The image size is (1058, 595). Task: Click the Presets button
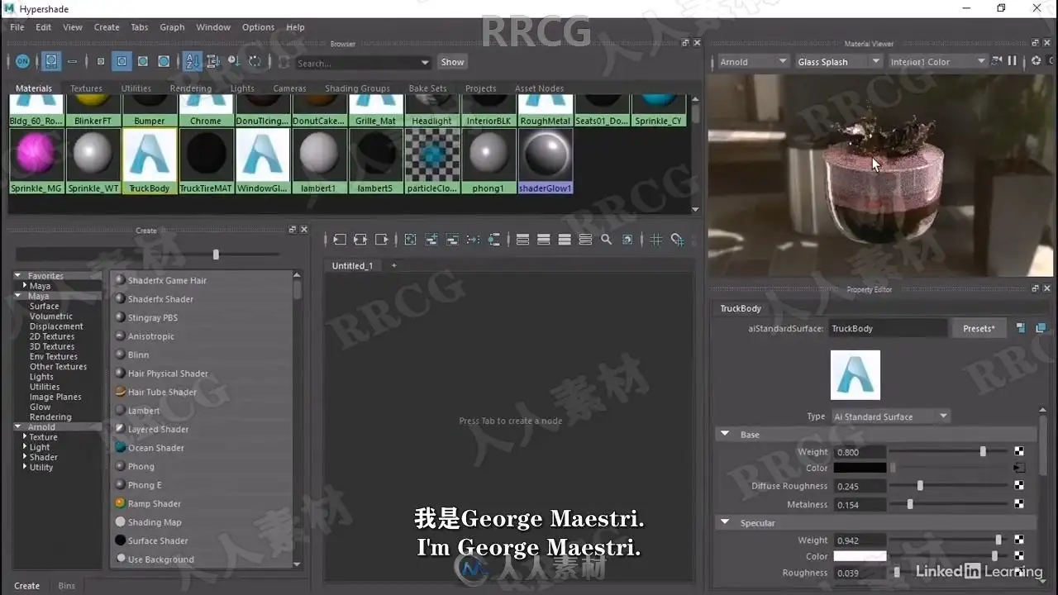click(979, 329)
